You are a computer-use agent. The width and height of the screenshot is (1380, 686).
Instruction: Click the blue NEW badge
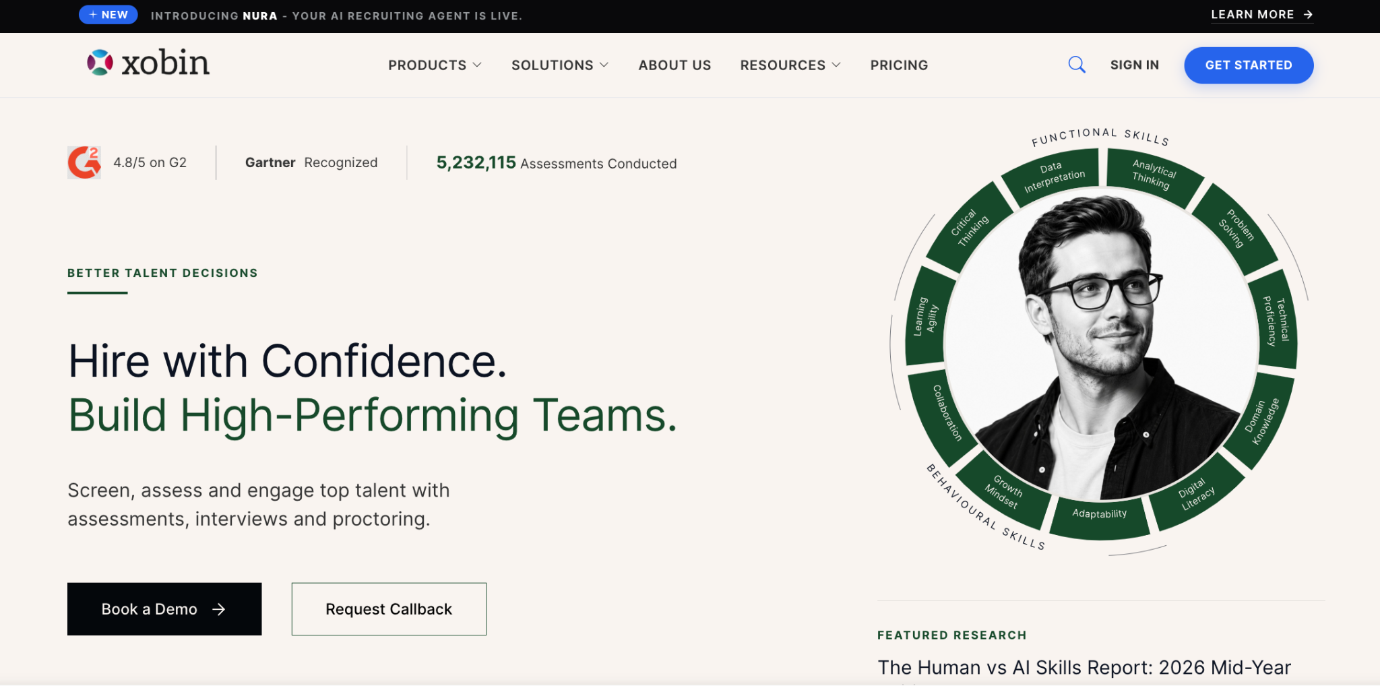pos(108,15)
